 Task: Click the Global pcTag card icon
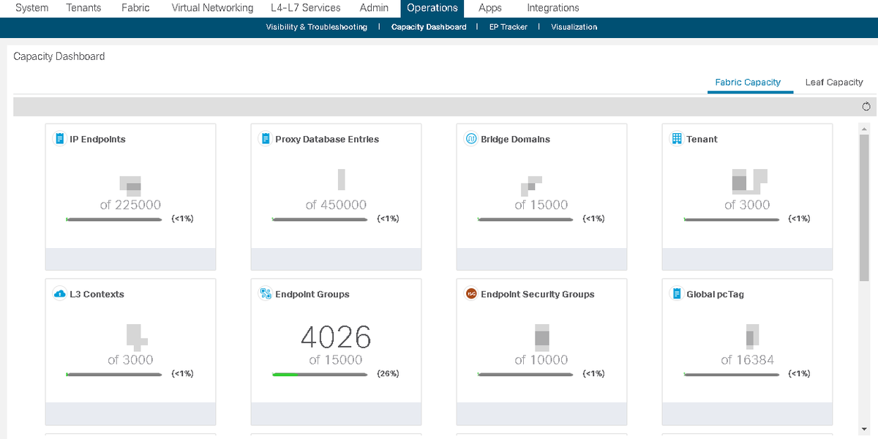[x=677, y=293]
